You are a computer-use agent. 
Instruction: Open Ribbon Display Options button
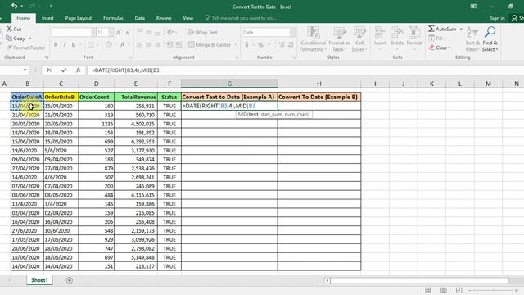(473, 7)
